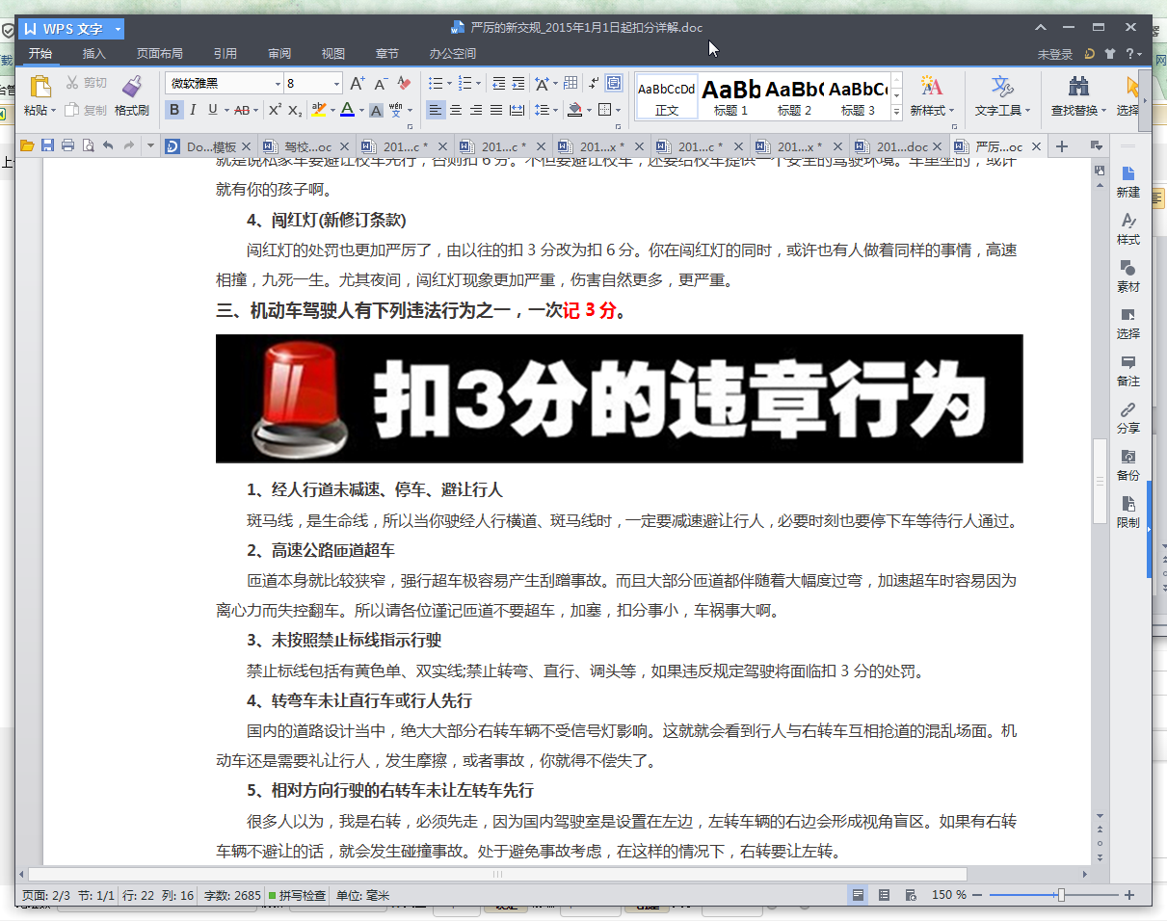Toggle underline formatting (U)
The height and width of the screenshot is (921, 1167).
point(213,110)
